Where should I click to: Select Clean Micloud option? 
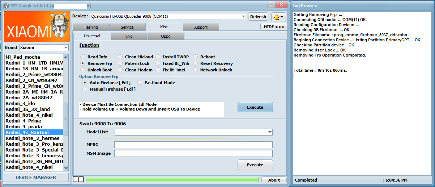(120, 57)
